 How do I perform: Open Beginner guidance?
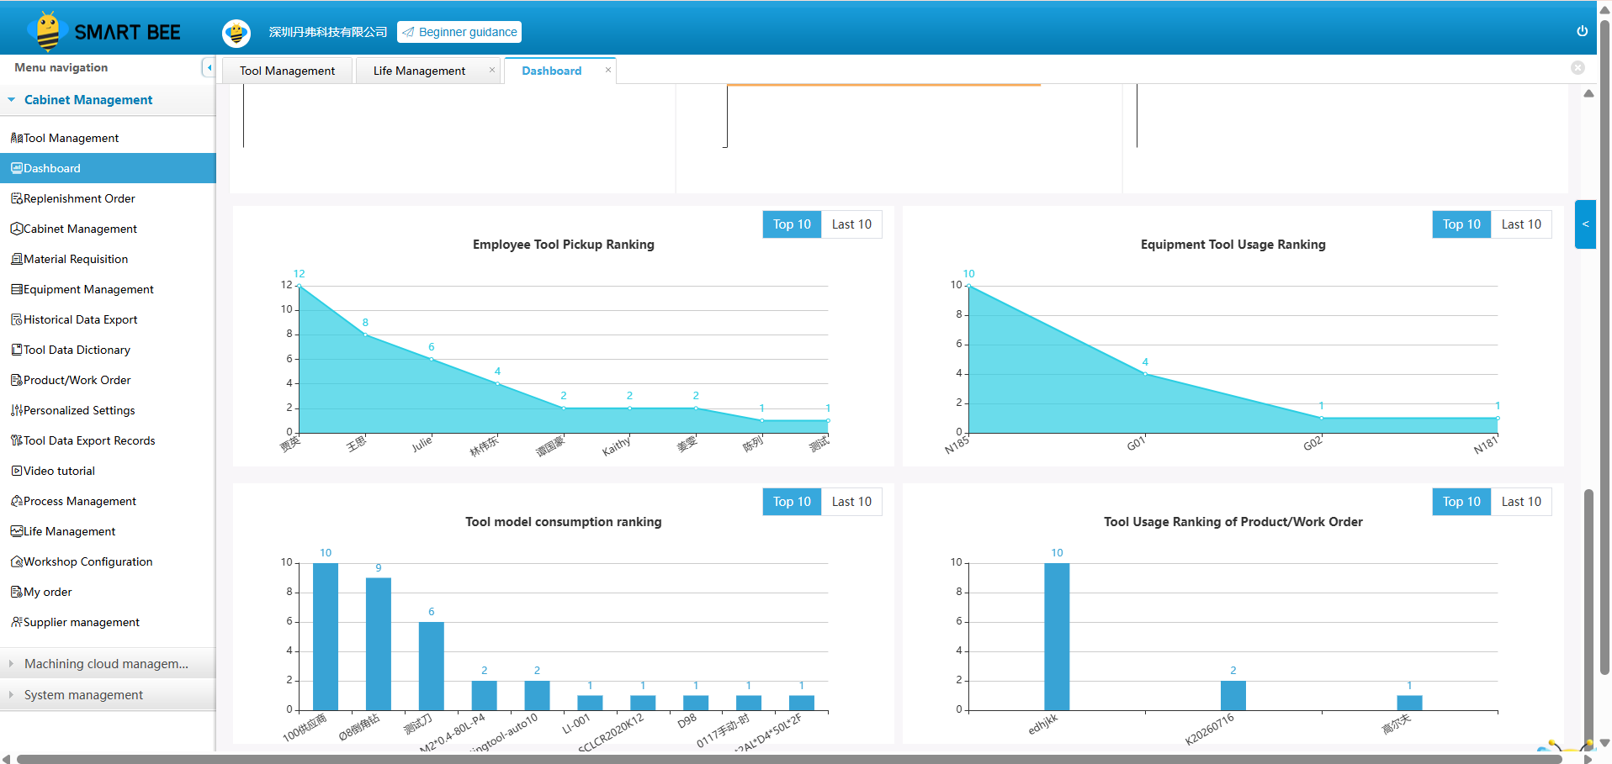(x=459, y=32)
